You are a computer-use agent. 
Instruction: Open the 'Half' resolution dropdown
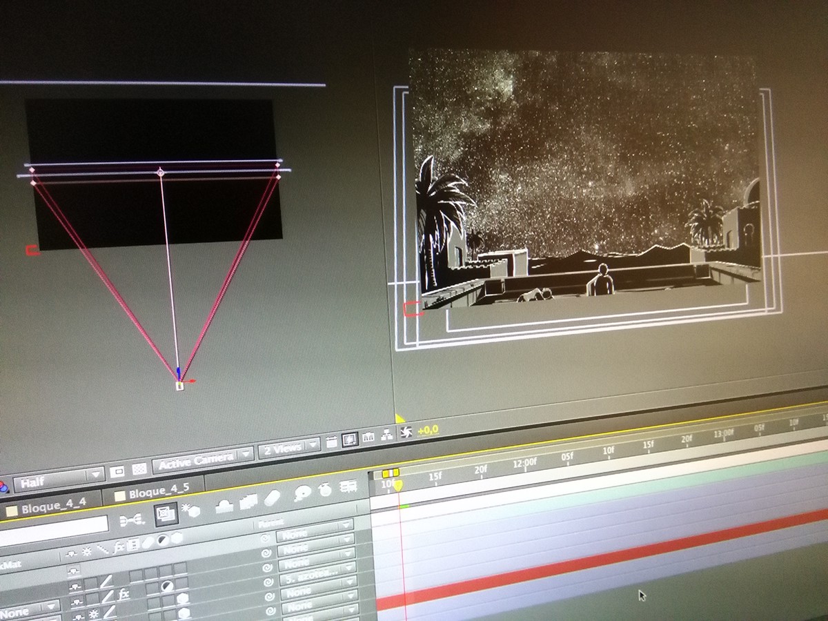coord(59,480)
